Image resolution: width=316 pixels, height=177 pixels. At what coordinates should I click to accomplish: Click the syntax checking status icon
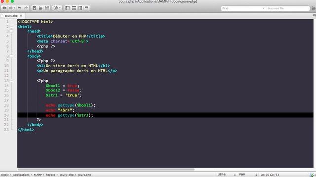(312, 175)
